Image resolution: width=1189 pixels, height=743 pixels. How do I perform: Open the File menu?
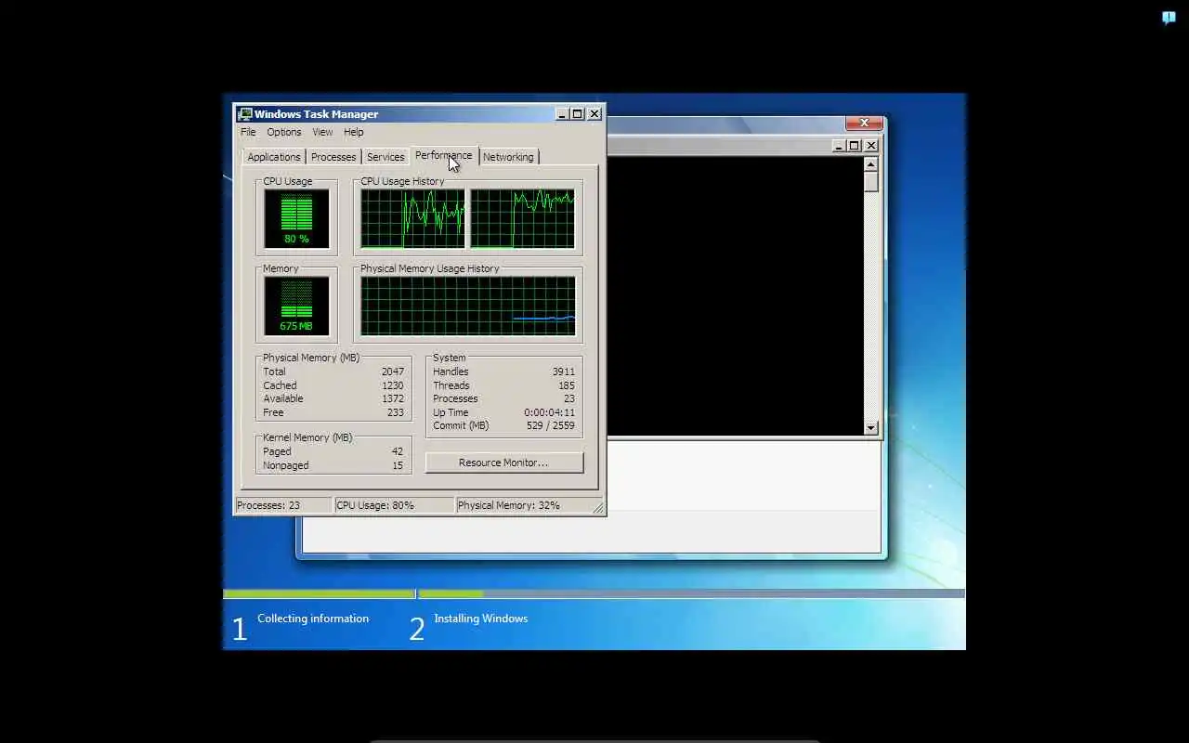(x=248, y=132)
